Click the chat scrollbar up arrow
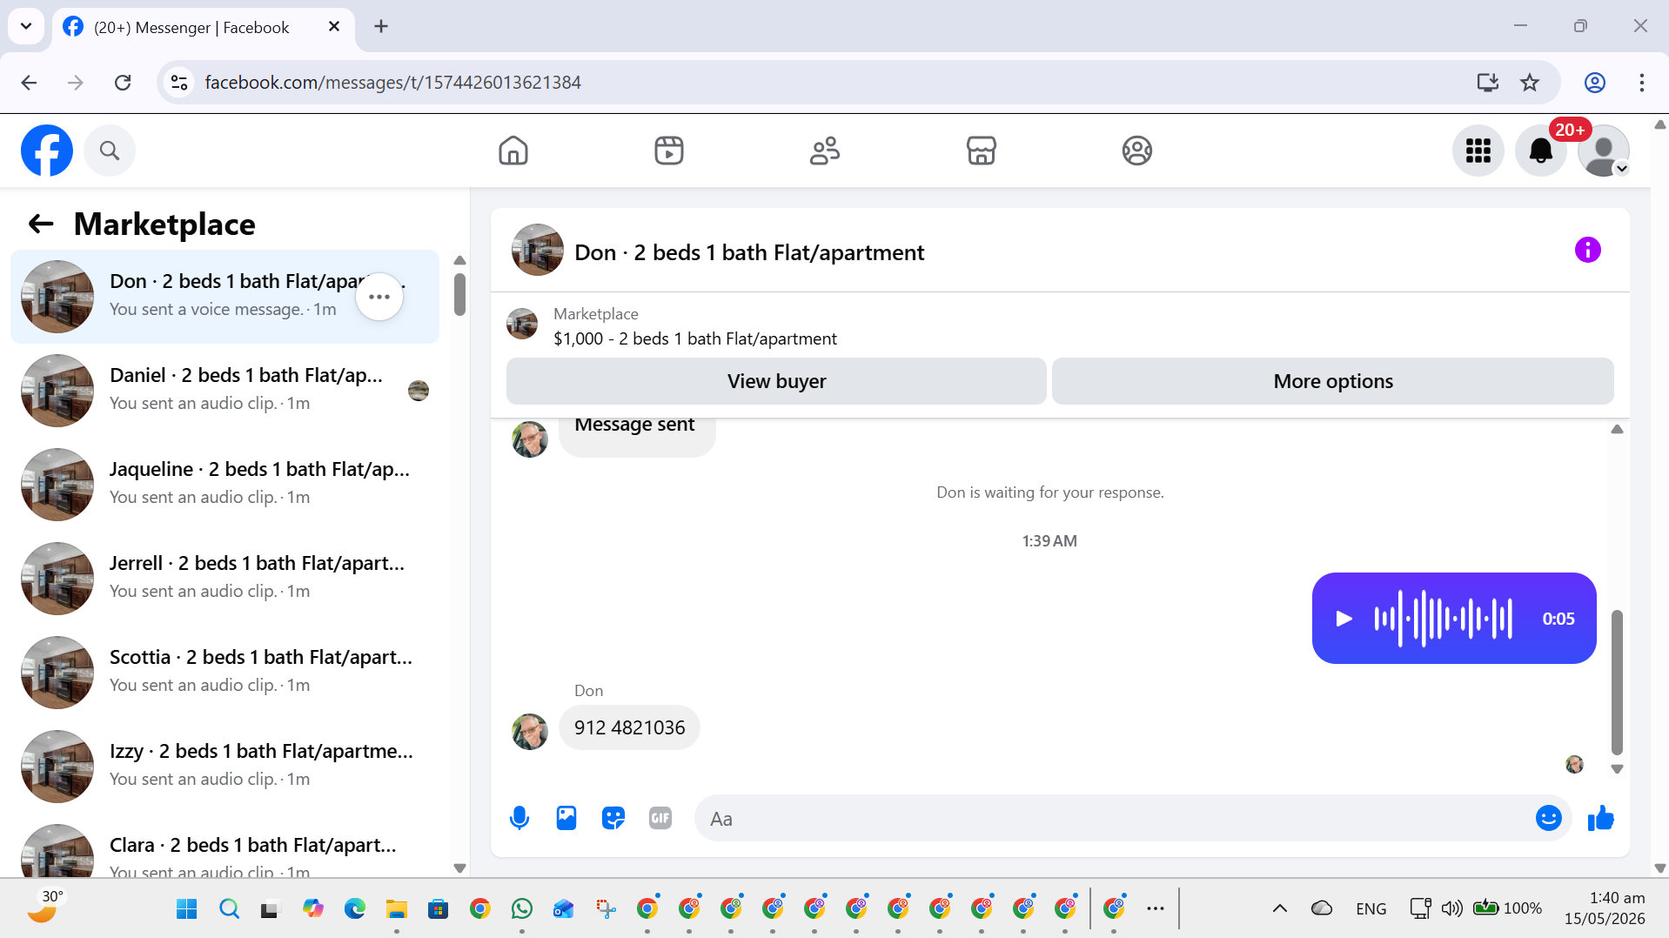Screen dimensions: 1669x938 [x=1617, y=429]
